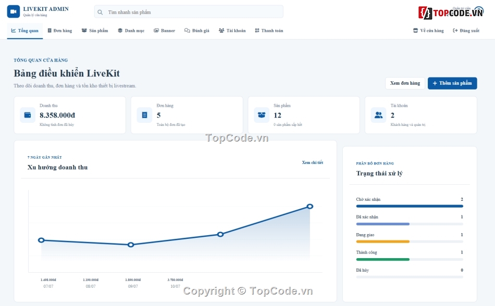Click the highest revenue chart data point
Viewport: 495px width, 306px height.
310,207
